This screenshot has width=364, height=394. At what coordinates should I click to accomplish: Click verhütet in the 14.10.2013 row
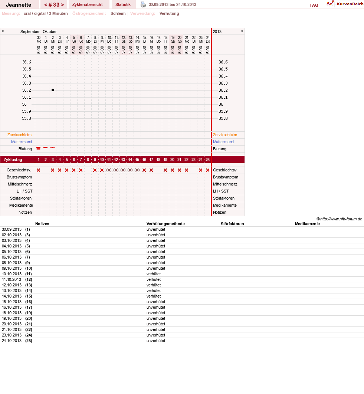[154, 296]
